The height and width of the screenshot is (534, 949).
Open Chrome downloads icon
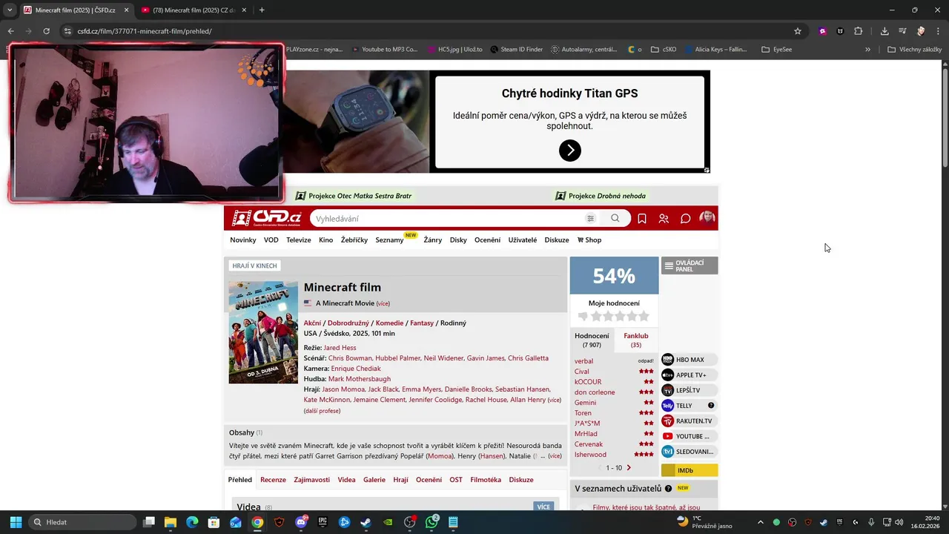[x=884, y=31]
